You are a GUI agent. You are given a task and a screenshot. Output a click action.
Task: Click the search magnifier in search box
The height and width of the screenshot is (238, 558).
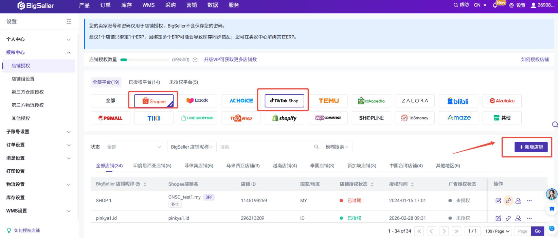316,147
